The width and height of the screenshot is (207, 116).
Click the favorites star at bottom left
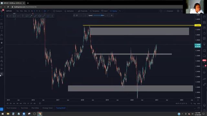coord(2,109)
